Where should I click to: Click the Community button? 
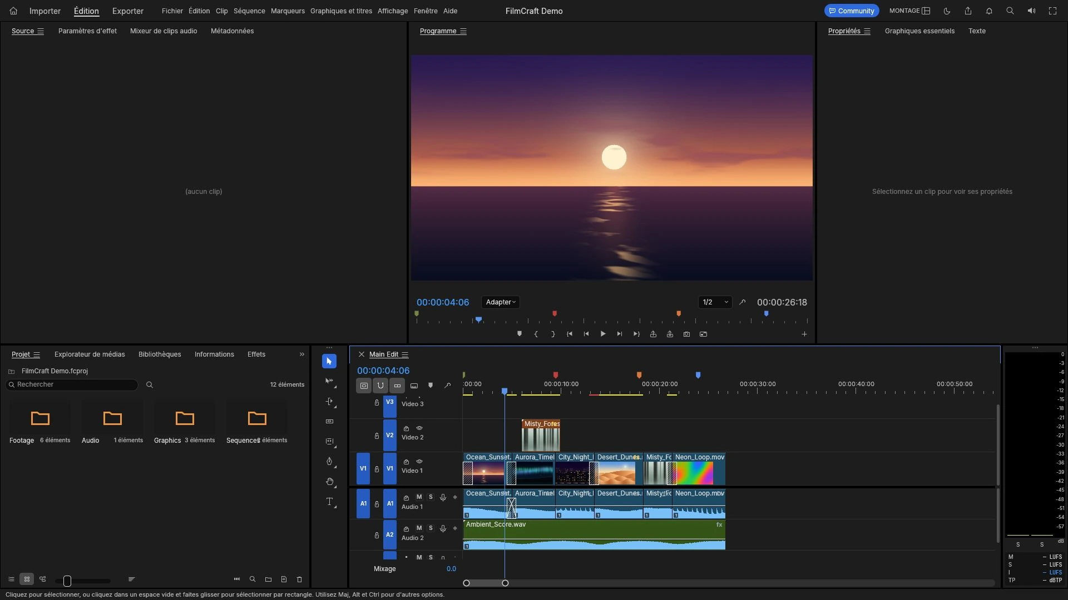(852, 11)
